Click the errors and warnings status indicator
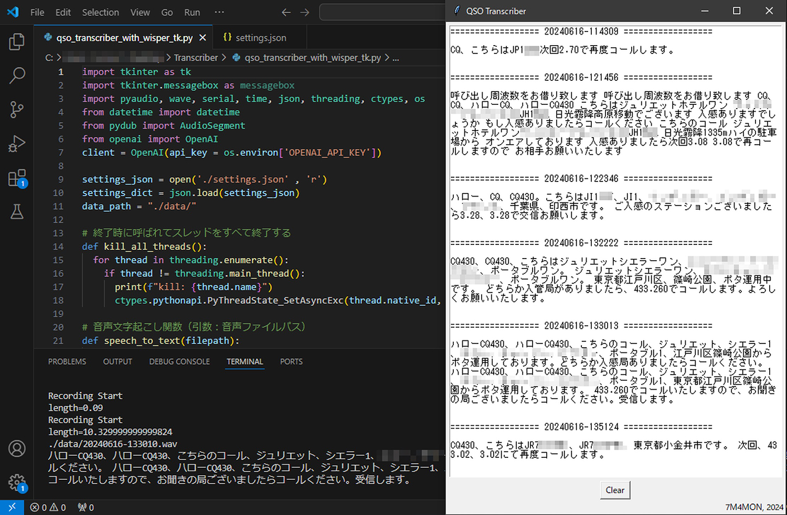This screenshot has width=787, height=515. 48,507
